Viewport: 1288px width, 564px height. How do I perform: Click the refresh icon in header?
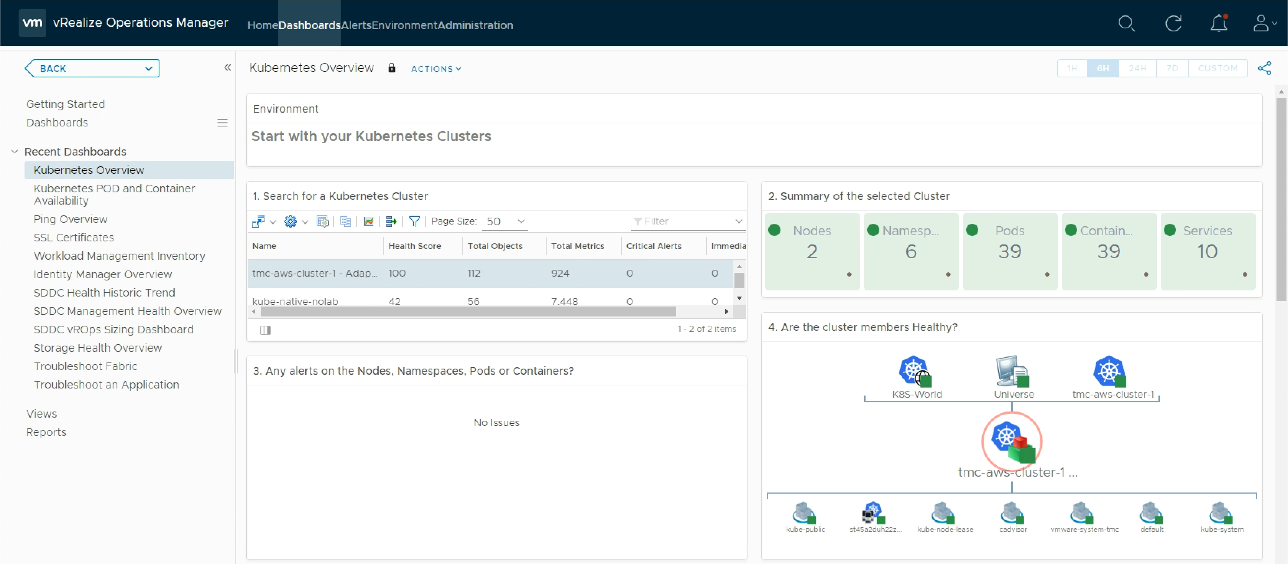[1173, 23]
